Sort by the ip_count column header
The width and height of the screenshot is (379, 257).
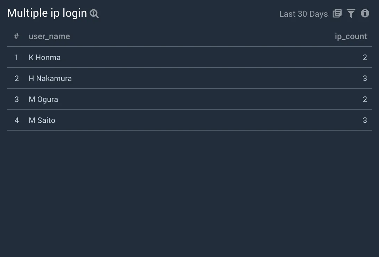(351, 36)
